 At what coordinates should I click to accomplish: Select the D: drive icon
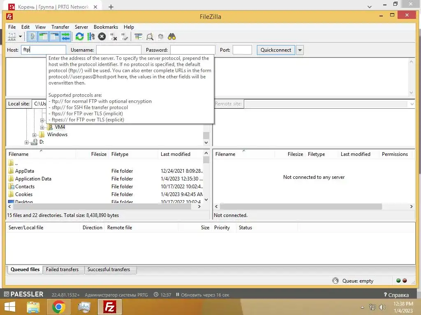(x=34, y=142)
